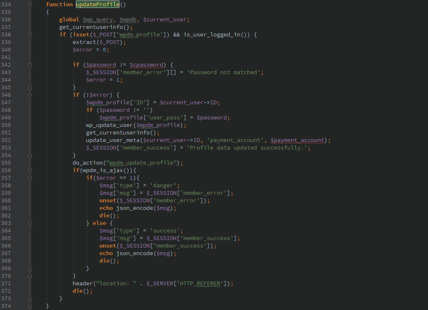
Task: Click the 'ID' key on line 347
Action: (140, 103)
